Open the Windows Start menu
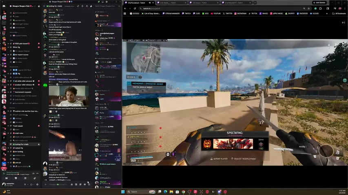 [123, 192]
